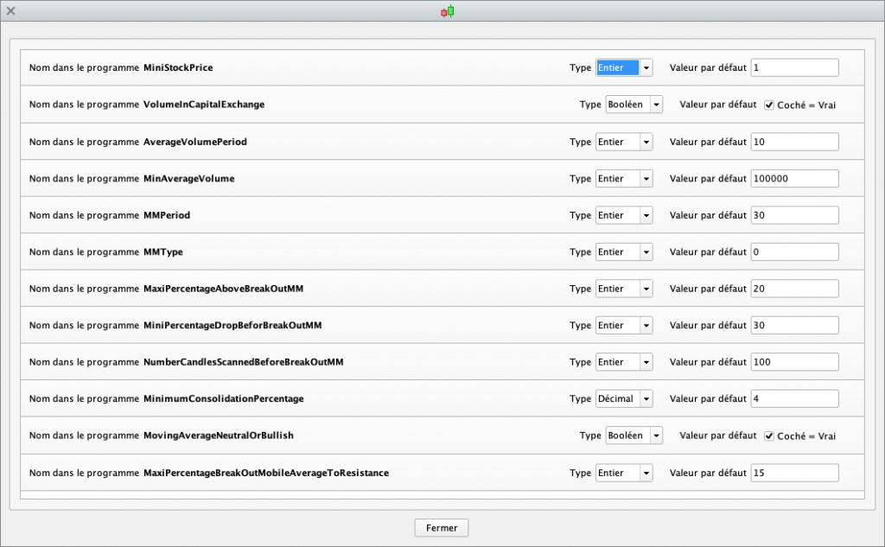Viewport: 885px width, 547px height.
Task: Click the candlestick app icon in title bar
Action: click(x=448, y=10)
